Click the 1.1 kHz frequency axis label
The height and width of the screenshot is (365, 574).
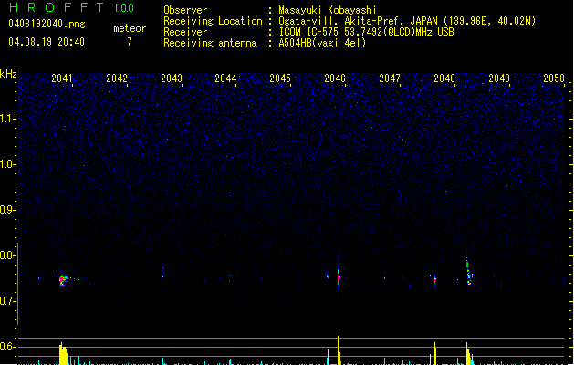(7, 119)
